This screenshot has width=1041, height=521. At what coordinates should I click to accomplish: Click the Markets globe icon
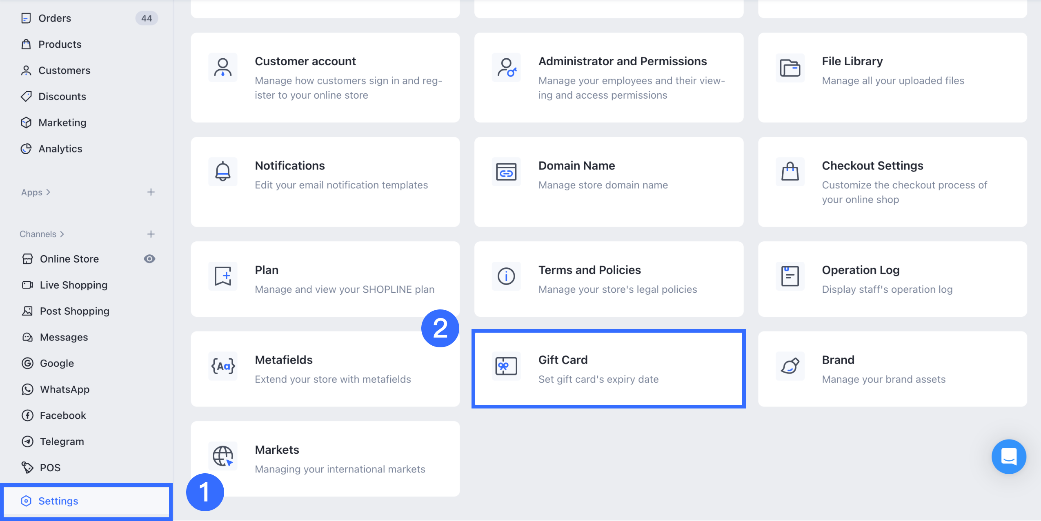223,456
